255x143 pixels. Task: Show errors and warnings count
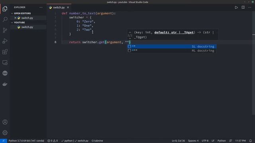tap(53, 141)
